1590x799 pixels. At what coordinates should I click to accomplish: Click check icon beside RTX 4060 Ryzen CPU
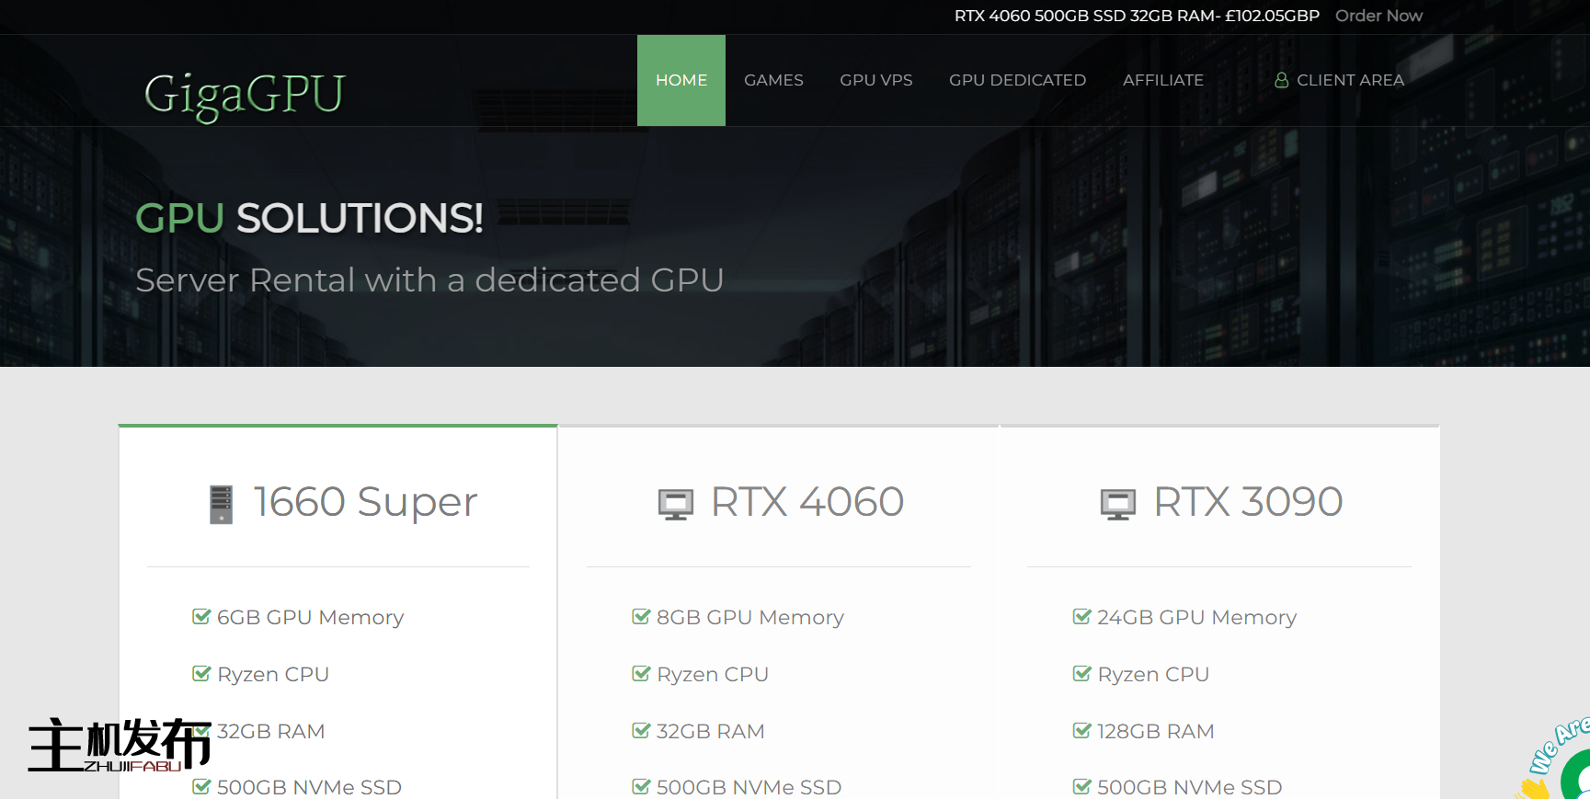click(x=641, y=674)
